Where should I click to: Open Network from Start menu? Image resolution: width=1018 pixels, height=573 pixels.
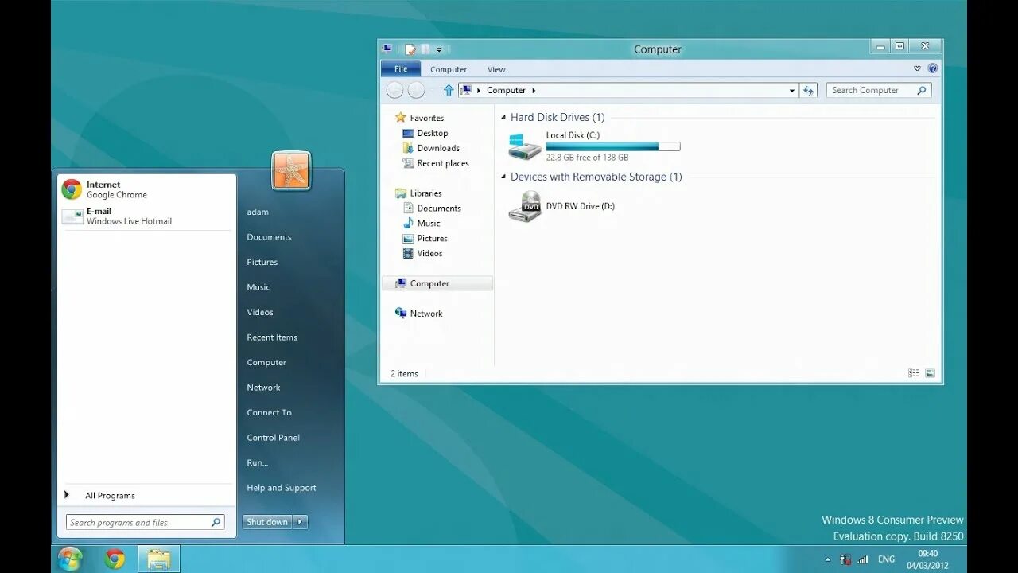[x=263, y=388]
